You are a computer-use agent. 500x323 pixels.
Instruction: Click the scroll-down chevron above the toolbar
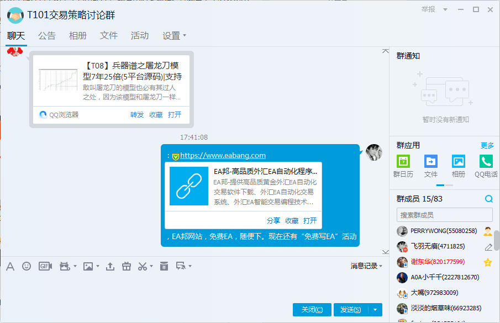386,252
